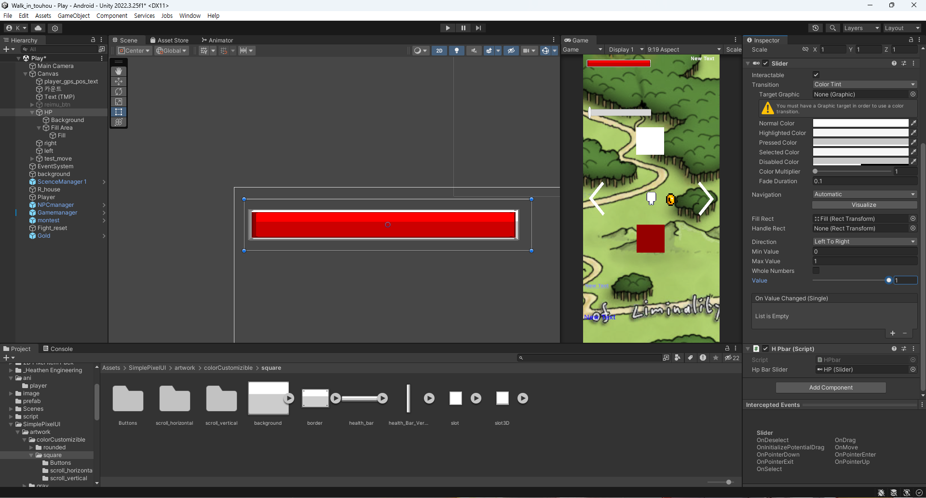Toggle the 2D scene view mode
This screenshot has height=498, width=926.
(x=439, y=51)
